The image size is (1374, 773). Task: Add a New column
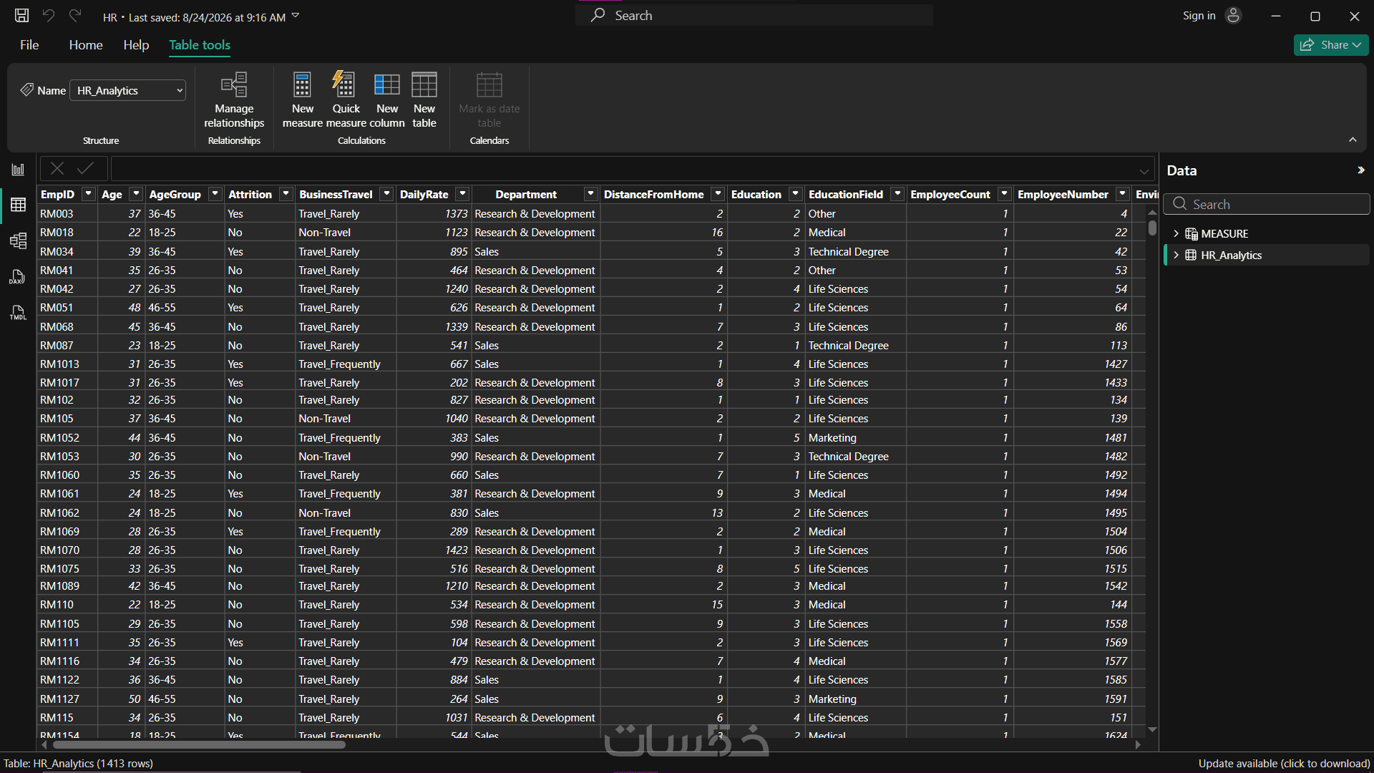tap(387, 100)
